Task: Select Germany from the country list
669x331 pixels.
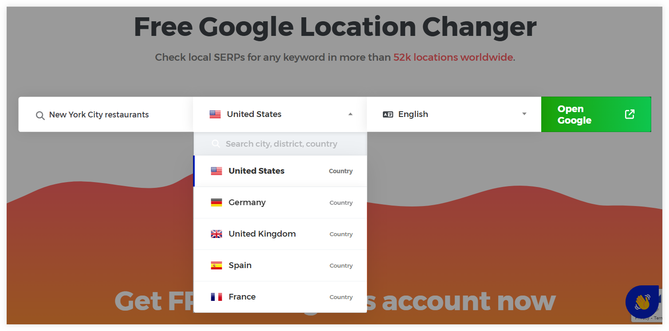Action: [247, 202]
